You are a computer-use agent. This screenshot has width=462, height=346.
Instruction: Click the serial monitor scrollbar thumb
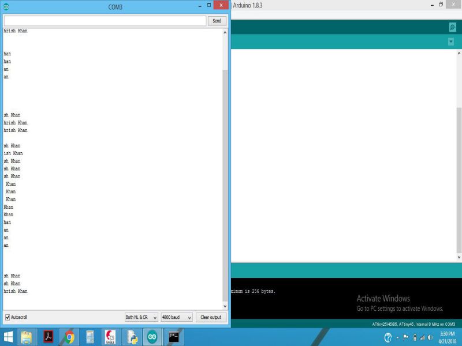[225, 185]
